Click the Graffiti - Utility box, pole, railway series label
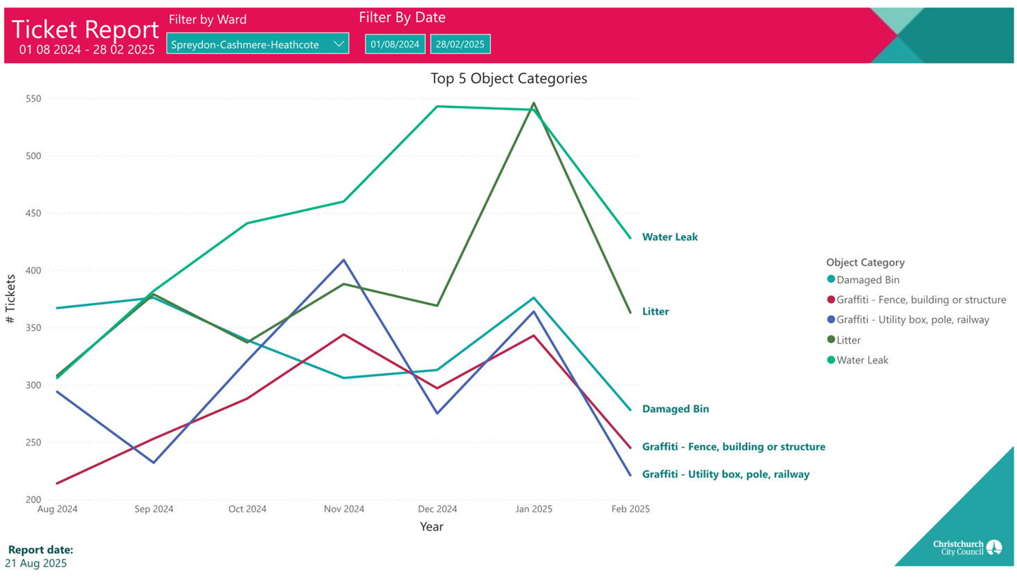 point(726,475)
